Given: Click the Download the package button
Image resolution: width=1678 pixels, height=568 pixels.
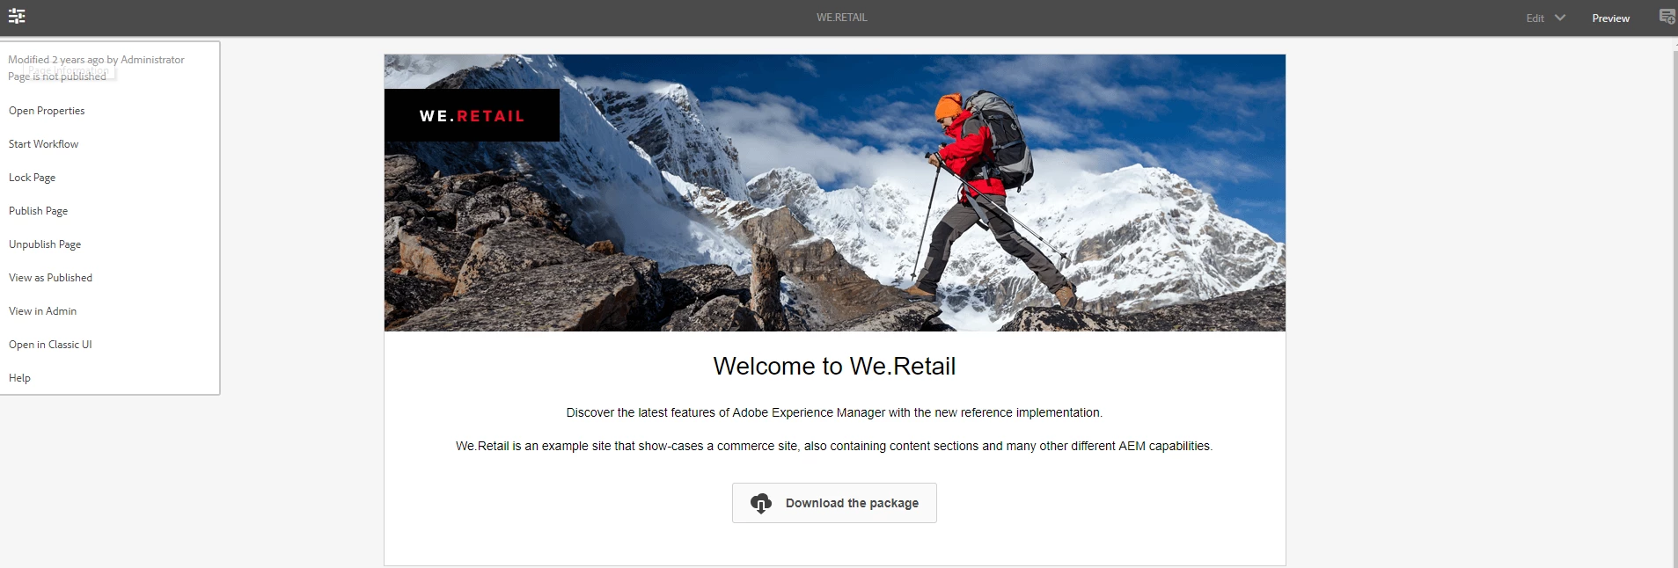Looking at the screenshot, I should tap(834, 503).
